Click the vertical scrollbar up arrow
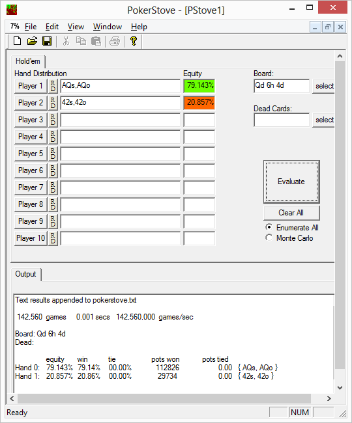 point(340,57)
